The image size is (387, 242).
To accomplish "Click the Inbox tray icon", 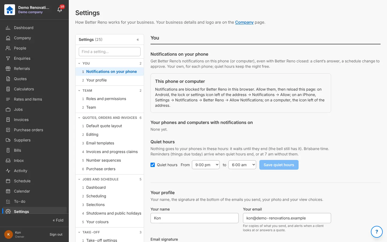I will click(8, 161).
